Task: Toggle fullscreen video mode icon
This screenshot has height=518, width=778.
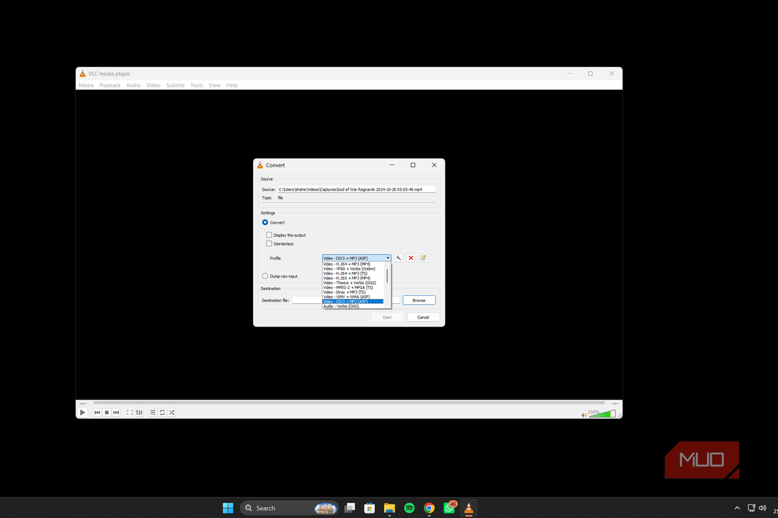Action: point(130,412)
